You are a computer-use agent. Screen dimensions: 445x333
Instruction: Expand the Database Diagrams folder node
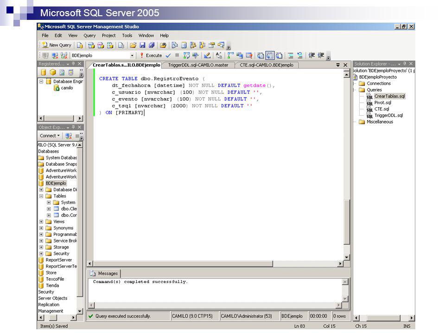tap(41, 190)
